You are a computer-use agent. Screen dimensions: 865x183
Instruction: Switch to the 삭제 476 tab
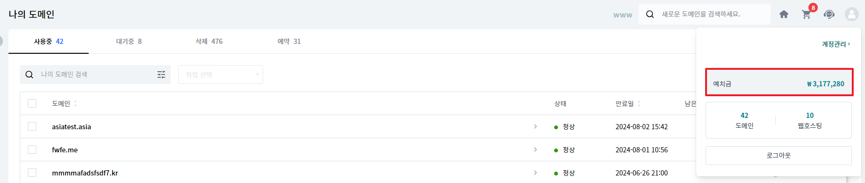pyautogui.click(x=209, y=42)
